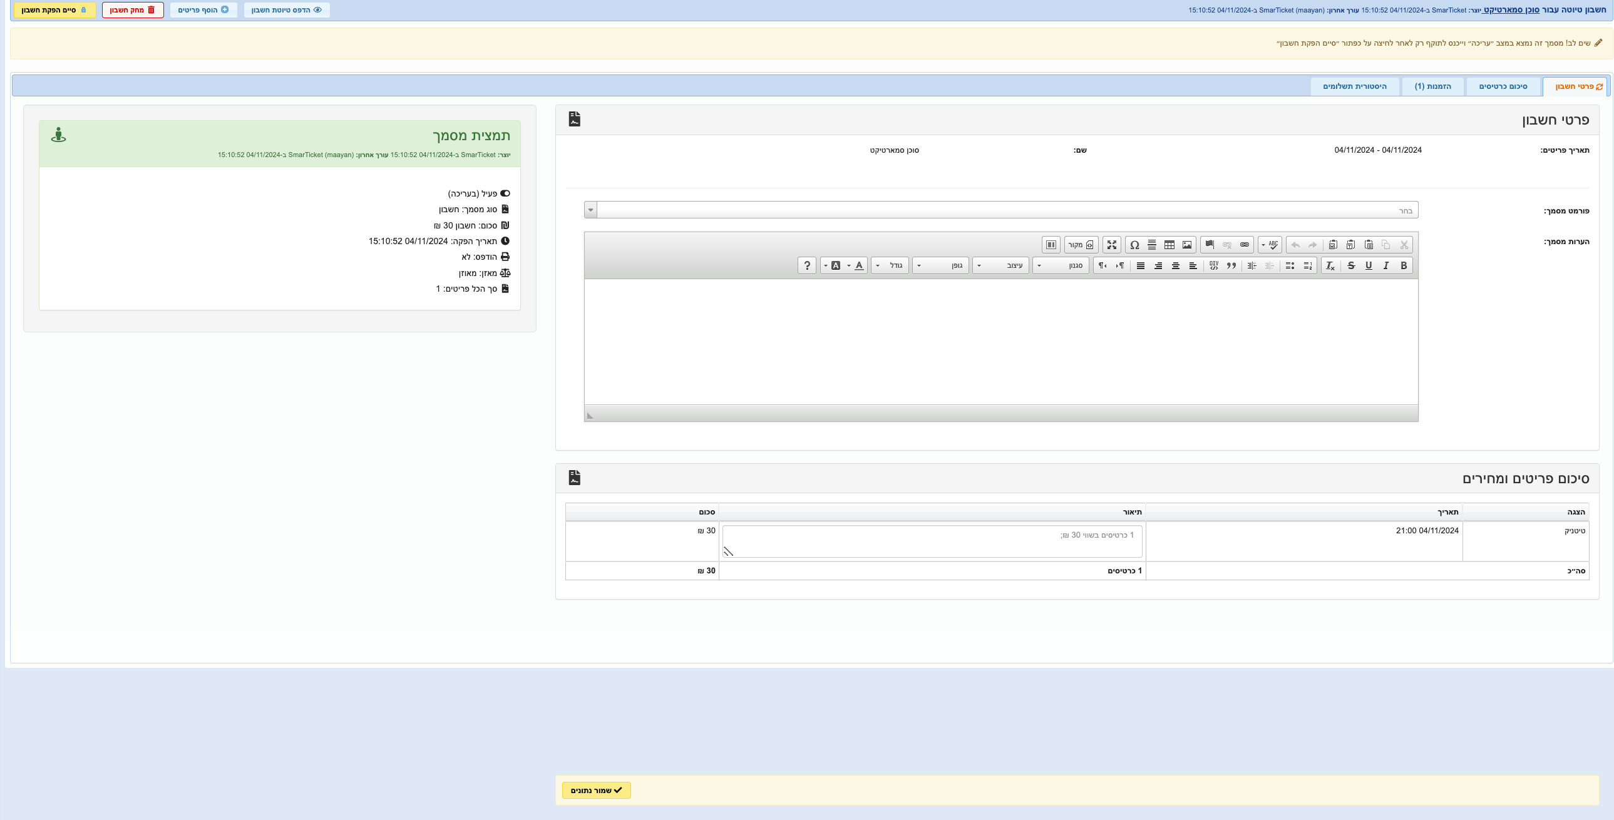
Task: Click inside the הערות מסמך editor area
Action: [x=1001, y=341]
